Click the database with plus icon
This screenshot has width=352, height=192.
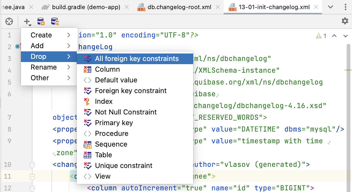pos(41,22)
